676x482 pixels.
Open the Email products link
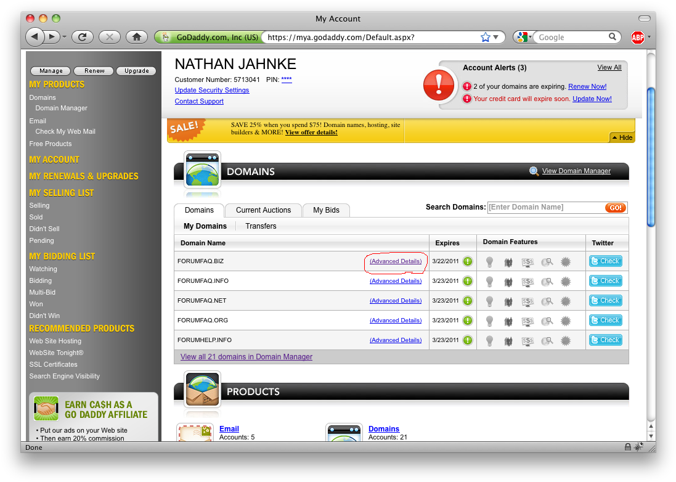(229, 428)
